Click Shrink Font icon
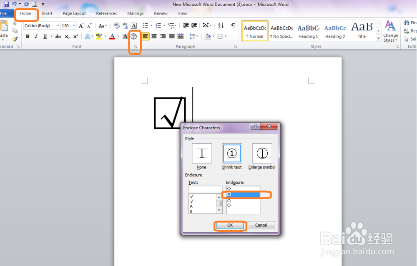Viewport: 417px width, 266px height. tap(90, 25)
